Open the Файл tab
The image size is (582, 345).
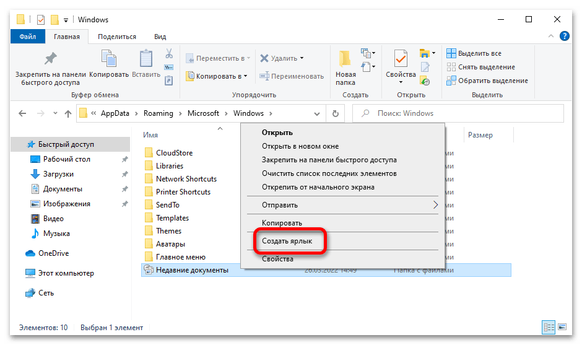(28, 37)
